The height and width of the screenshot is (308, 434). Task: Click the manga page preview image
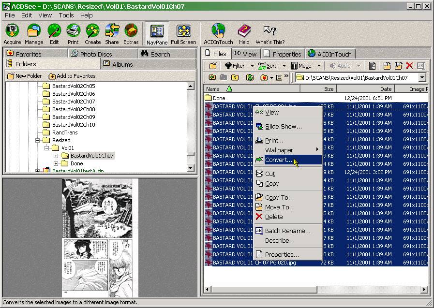[x=100, y=238]
